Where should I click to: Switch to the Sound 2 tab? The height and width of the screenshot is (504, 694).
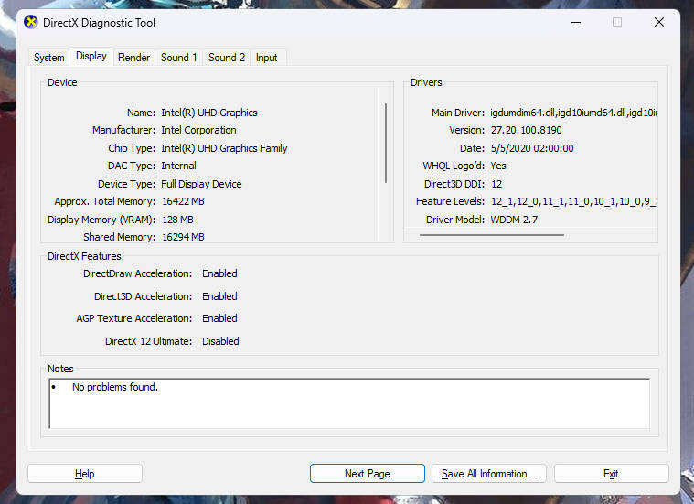point(227,58)
